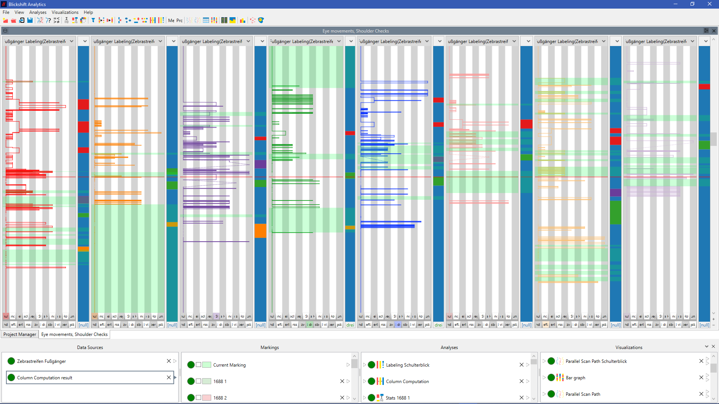Click the Analyses list scroll-up arrow
The height and width of the screenshot is (404, 719).
pyautogui.click(x=534, y=356)
